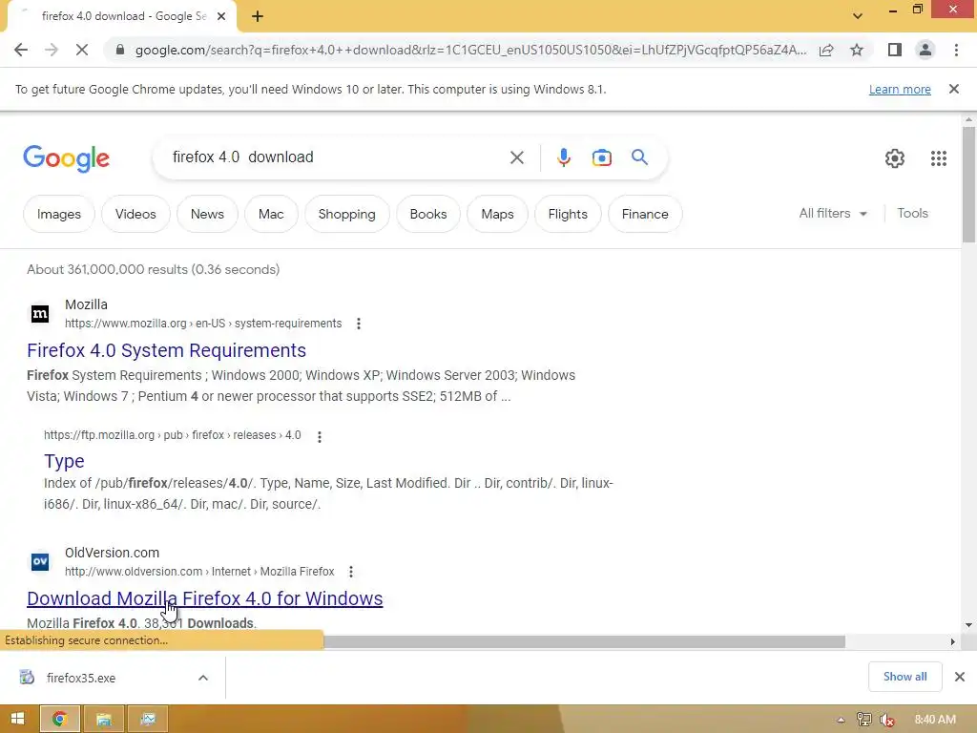Go to Google homepage logo
977x733 pixels.
point(66,158)
